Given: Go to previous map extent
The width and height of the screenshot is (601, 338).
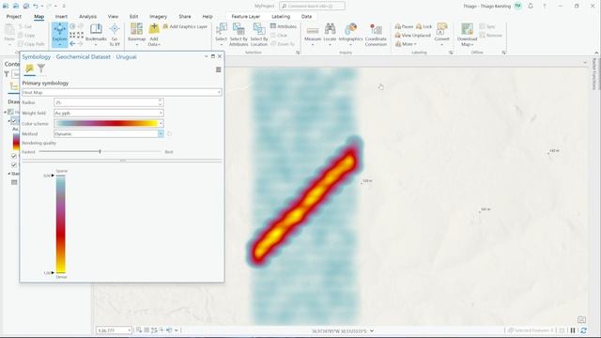Looking at the screenshot, I should tap(72, 44).
